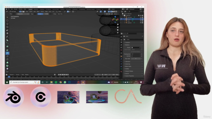The image size is (212, 119).
Task: Expand the armchair tree row
Action: click(125, 17)
